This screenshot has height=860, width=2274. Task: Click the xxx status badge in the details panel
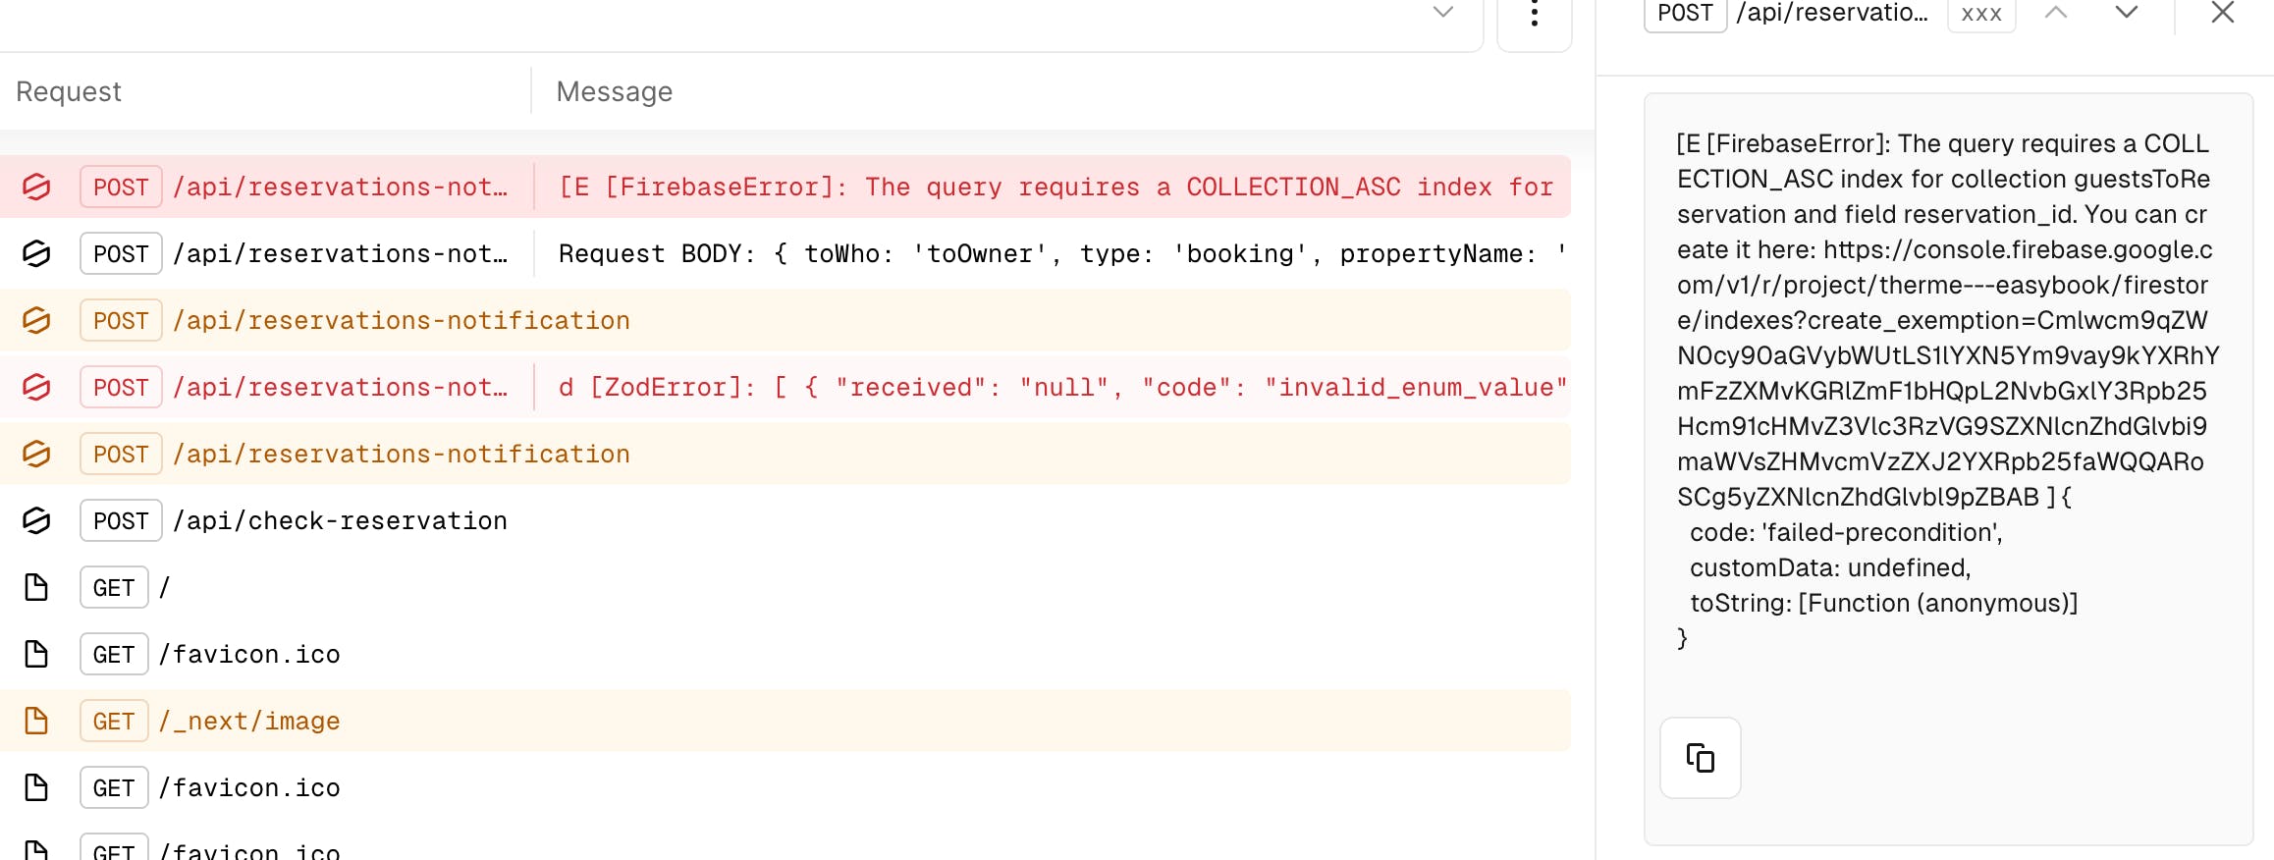click(1981, 14)
